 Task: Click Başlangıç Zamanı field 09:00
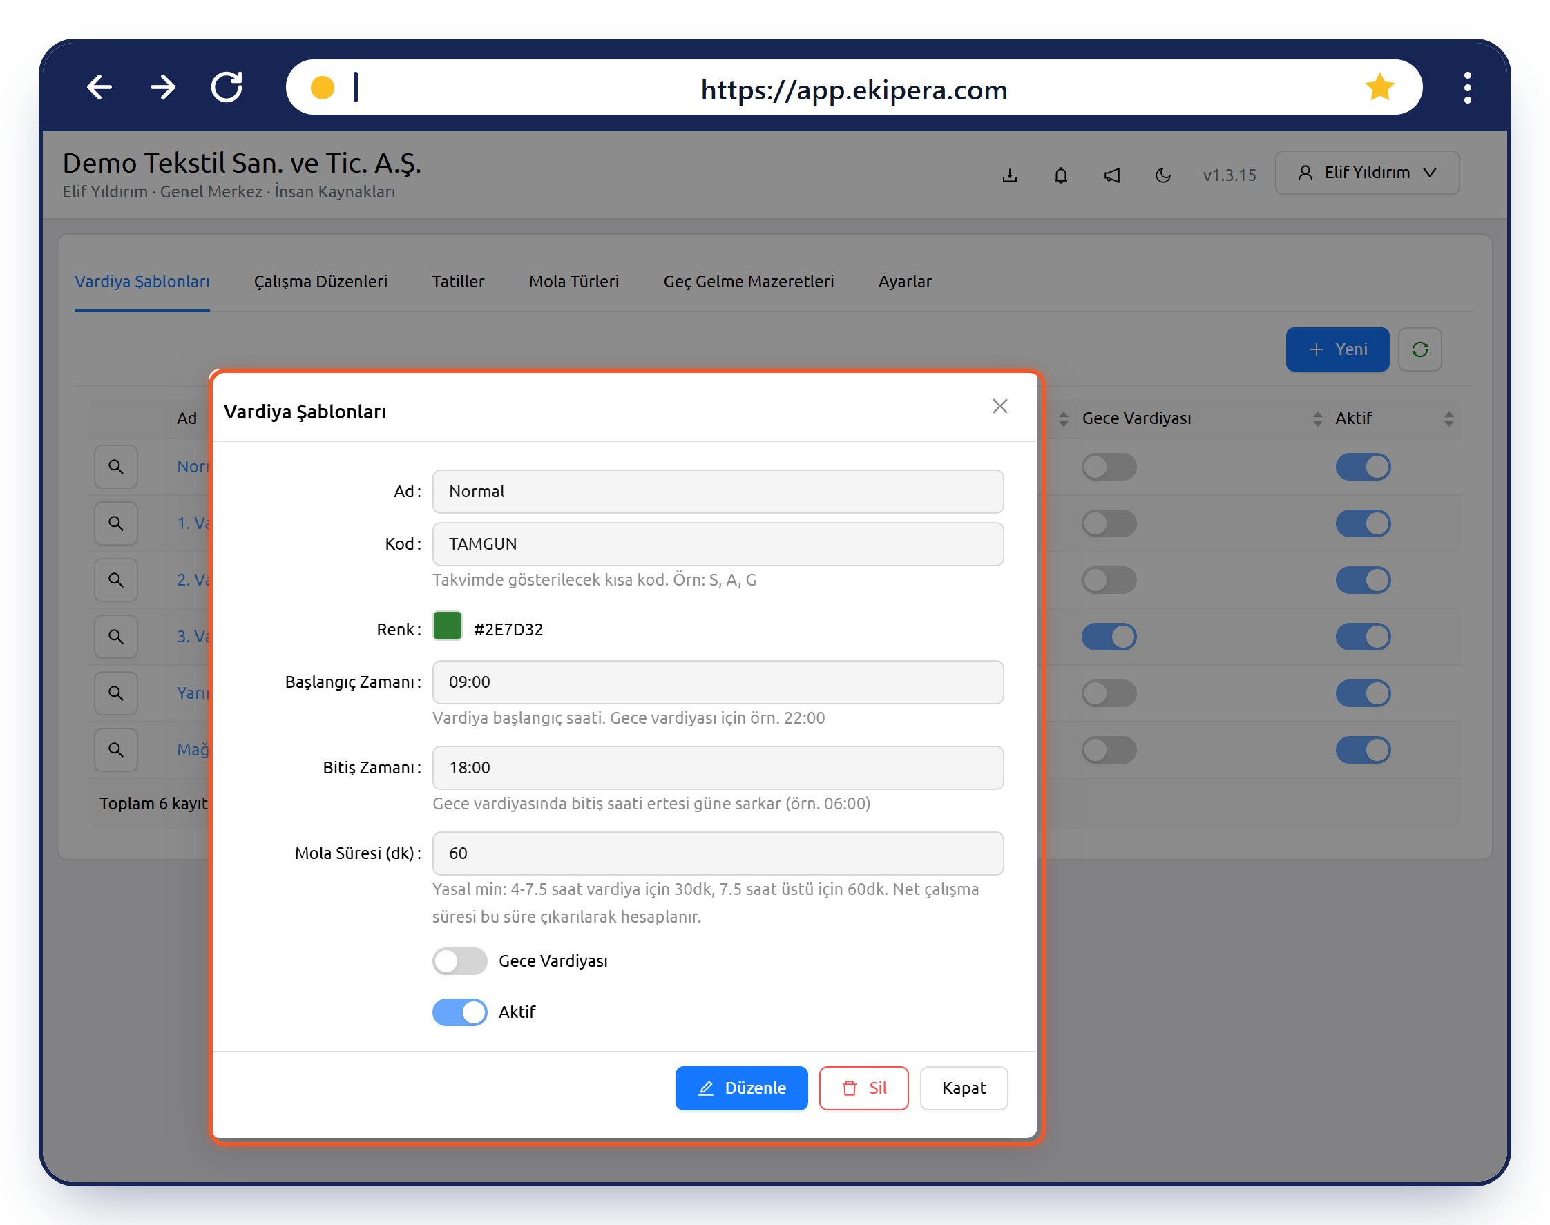coord(718,682)
